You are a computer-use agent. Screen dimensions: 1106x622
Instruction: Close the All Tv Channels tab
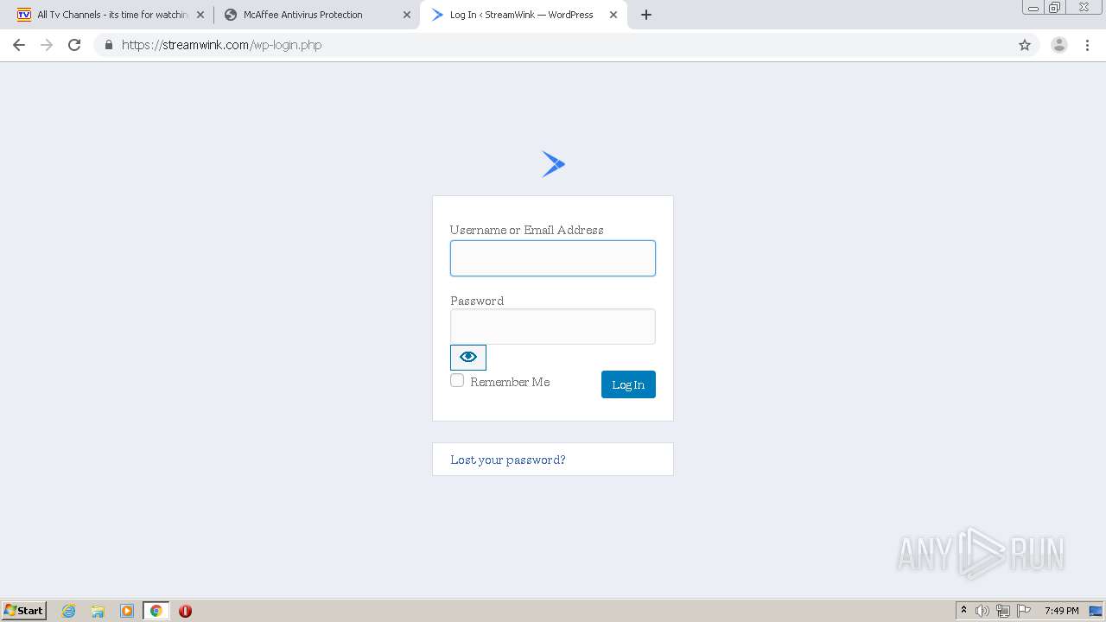coord(200,15)
